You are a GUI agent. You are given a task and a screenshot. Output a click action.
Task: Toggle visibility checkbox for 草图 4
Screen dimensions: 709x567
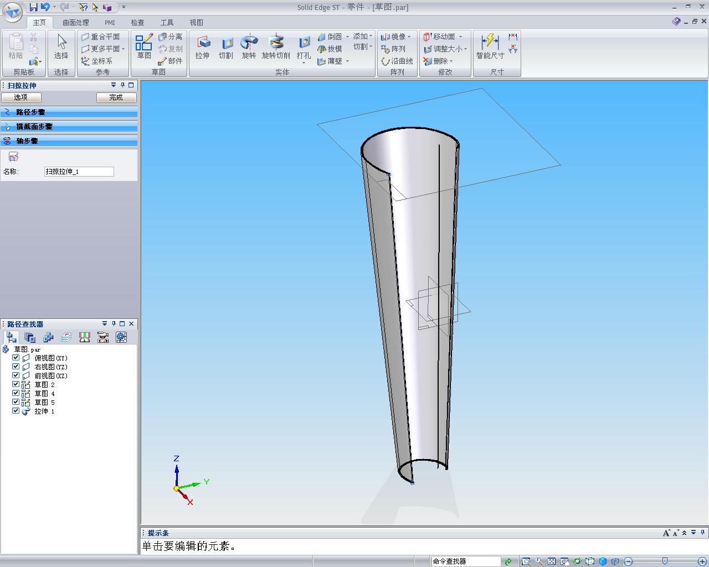tap(16, 393)
